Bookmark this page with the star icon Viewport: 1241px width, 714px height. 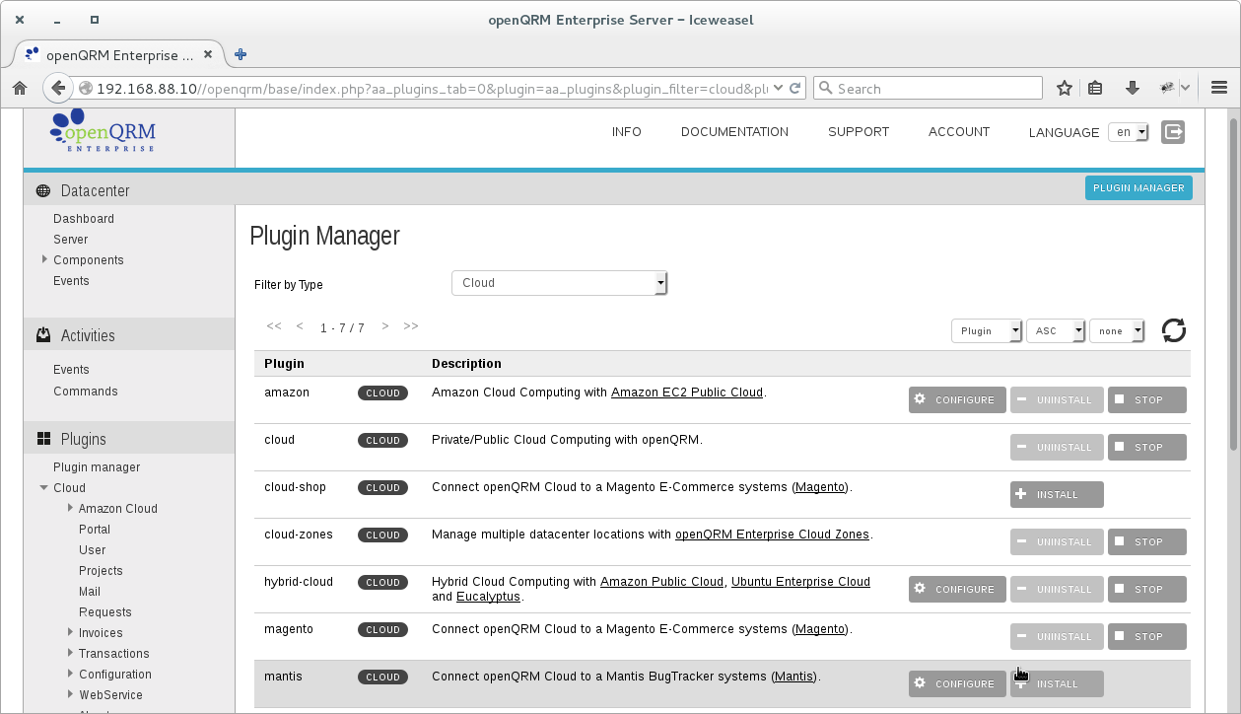coord(1065,89)
